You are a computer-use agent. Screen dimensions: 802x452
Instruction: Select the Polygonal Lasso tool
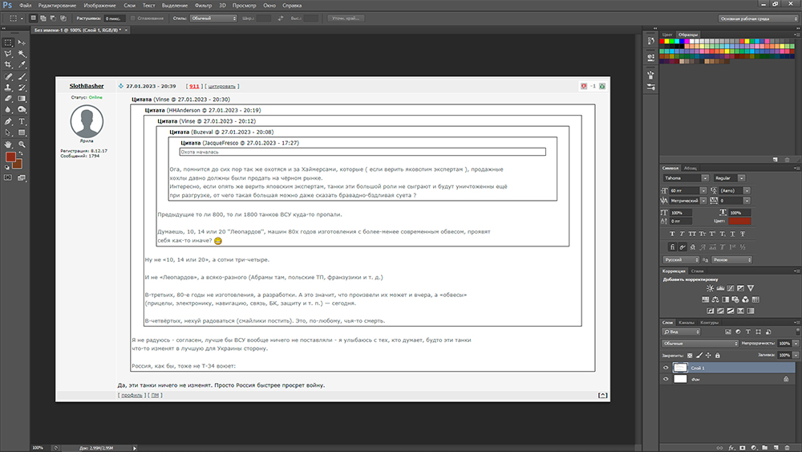tap(8, 54)
